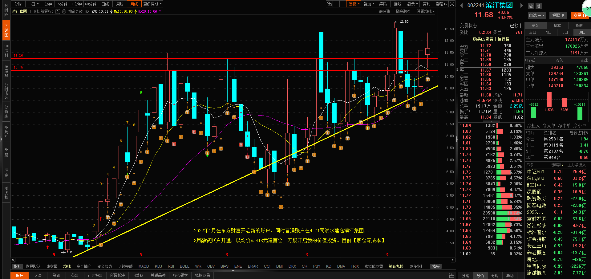This screenshot has height=279, width=591.
Task: Click the 隐藏 collapse arrows button
Action: coord(441,4)
